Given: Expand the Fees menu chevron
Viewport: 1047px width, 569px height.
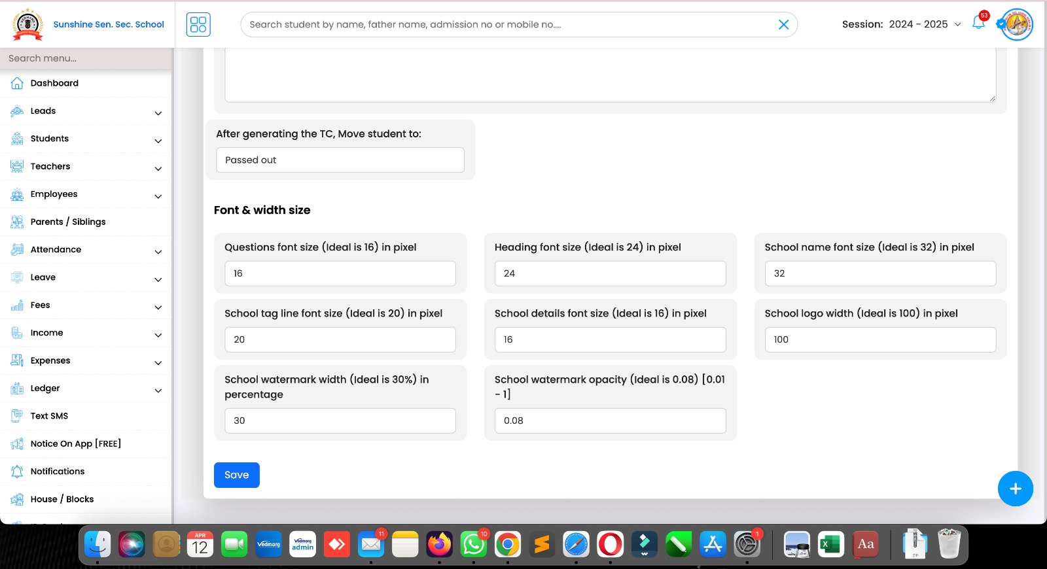Looking at the screenshot, I should click(158, 307).
